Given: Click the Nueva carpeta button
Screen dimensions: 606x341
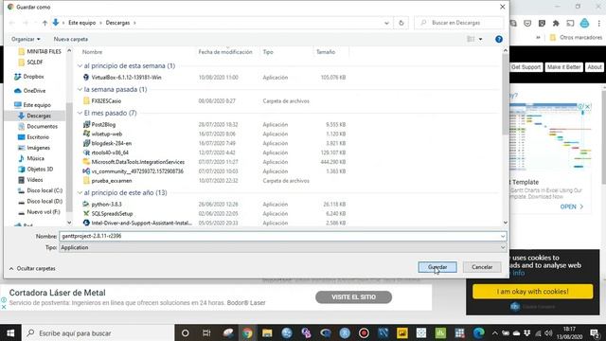Looking at the screenshot, I should tap(71, 39).
